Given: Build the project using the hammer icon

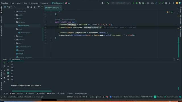Looking at the screenshot, I should point(108,3).
